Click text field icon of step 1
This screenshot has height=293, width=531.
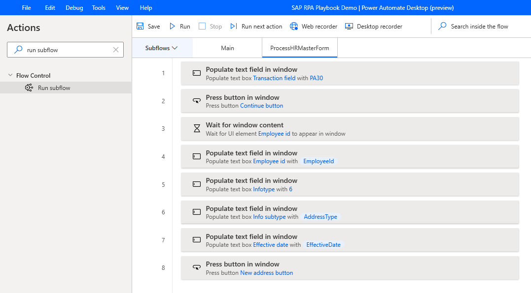pyautogui.click(x=197, y=73)
